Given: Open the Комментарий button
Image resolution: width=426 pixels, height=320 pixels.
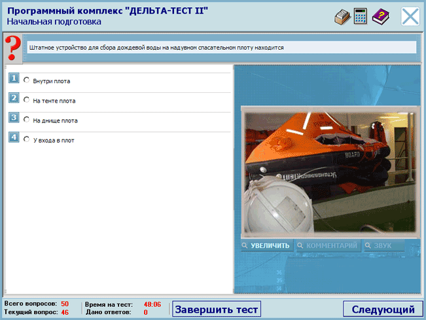Looking at the screenshot, I should [x=328, y=245].
